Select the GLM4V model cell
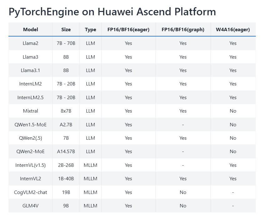263x218 pixels. pyautogui.click(x=31, y=206)
